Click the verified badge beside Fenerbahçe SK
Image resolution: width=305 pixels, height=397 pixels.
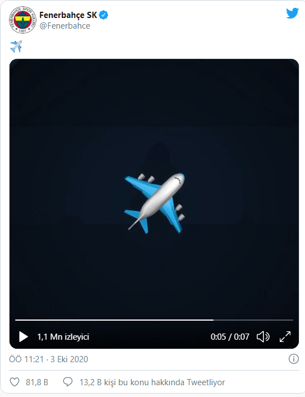103,15
